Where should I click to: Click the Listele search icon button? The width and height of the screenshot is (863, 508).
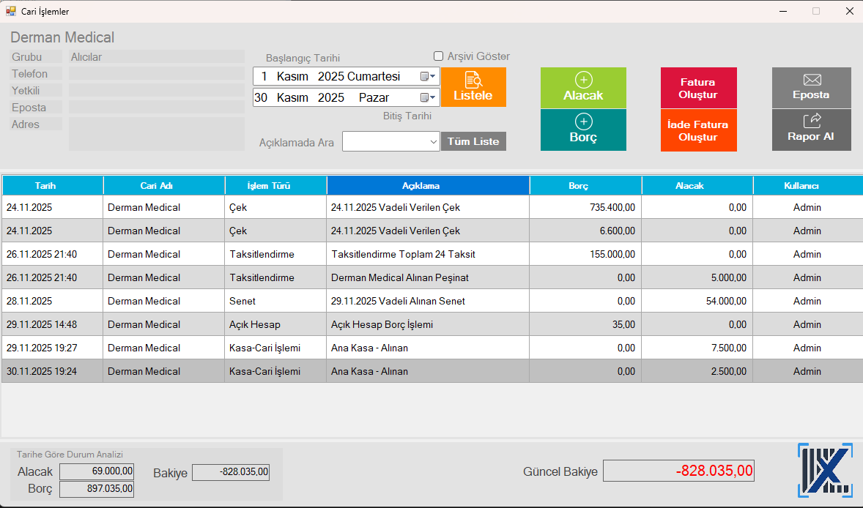pos(473,87)
